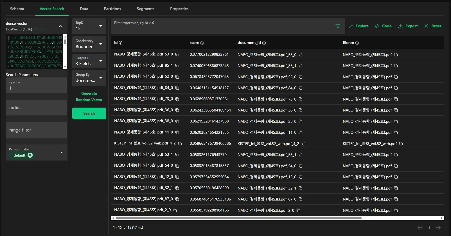Screen dimensions: 451x236
Task: Switch to the Properties tab
Action: [x=179, y=9]
